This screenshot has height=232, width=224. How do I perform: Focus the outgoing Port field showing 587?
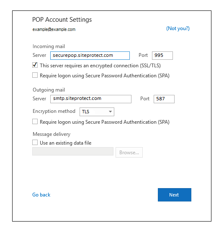(x=164, y=99)
